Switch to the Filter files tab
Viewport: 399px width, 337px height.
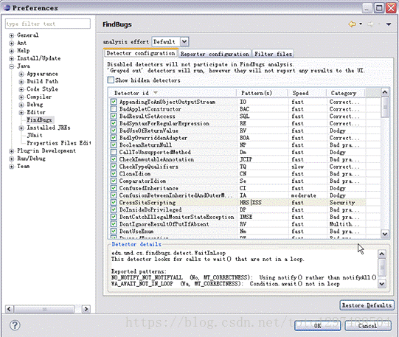273,54
